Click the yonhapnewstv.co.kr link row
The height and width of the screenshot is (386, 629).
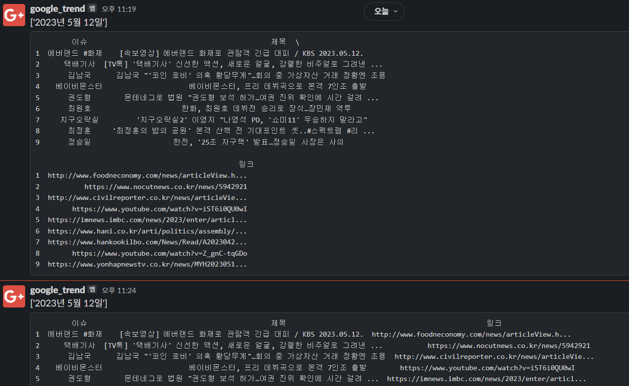[x=147, y=264]
